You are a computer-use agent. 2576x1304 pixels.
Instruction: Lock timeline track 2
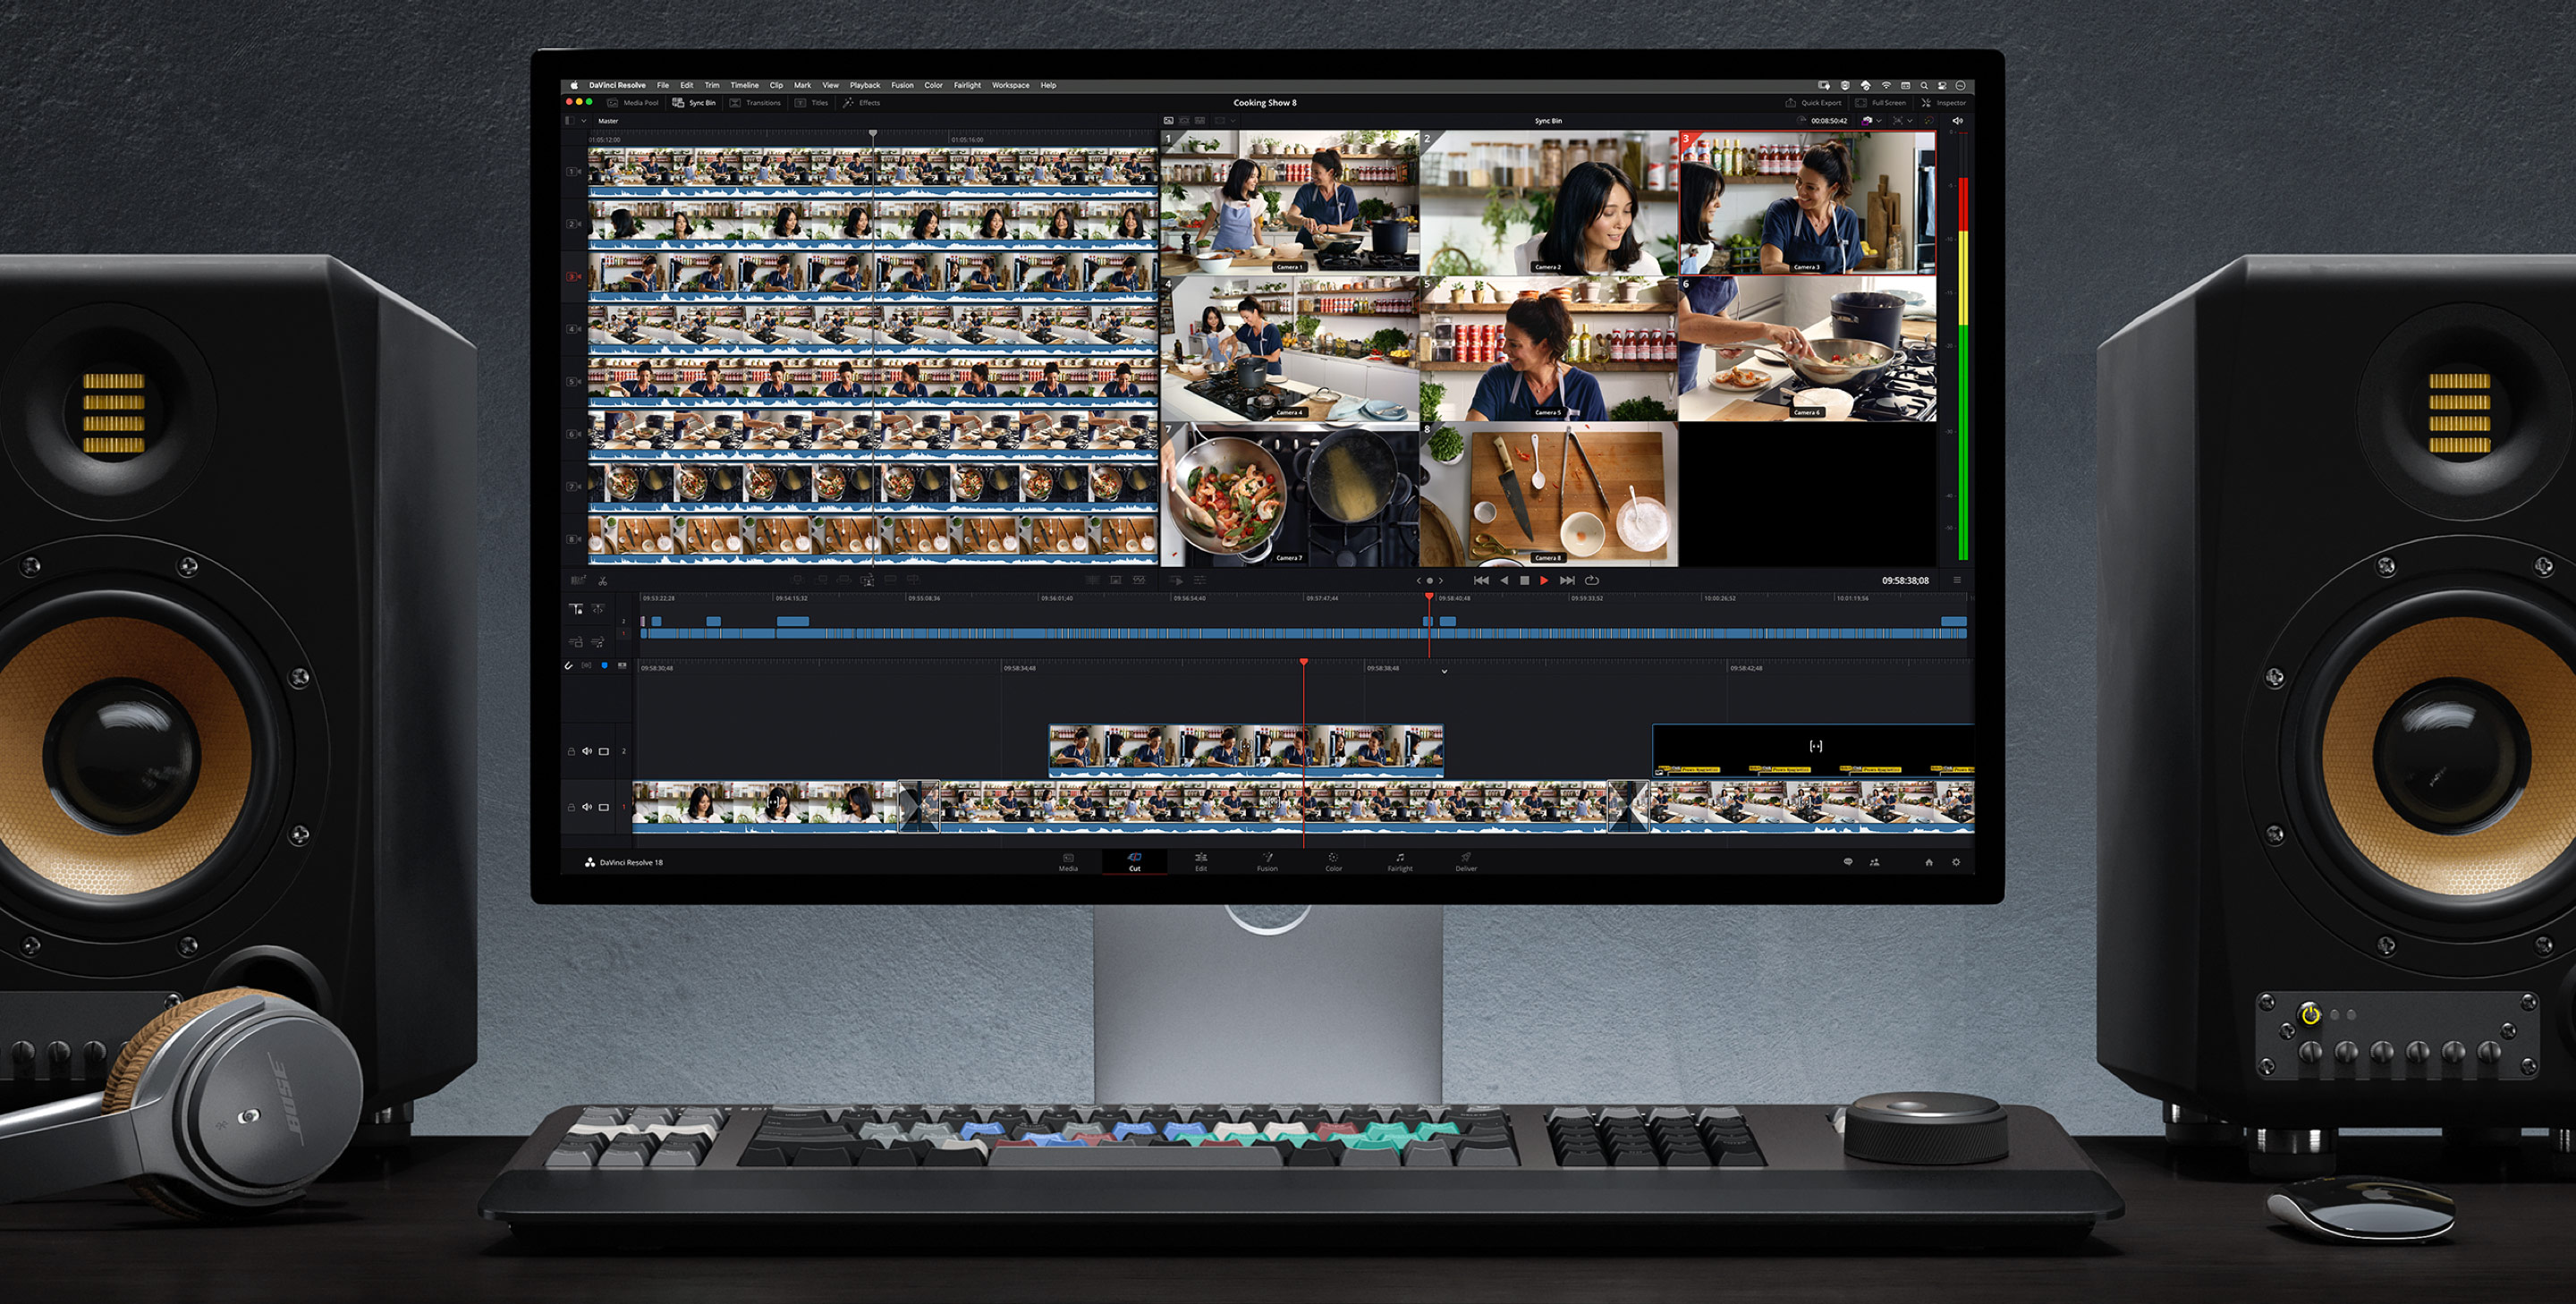(572, 751)
